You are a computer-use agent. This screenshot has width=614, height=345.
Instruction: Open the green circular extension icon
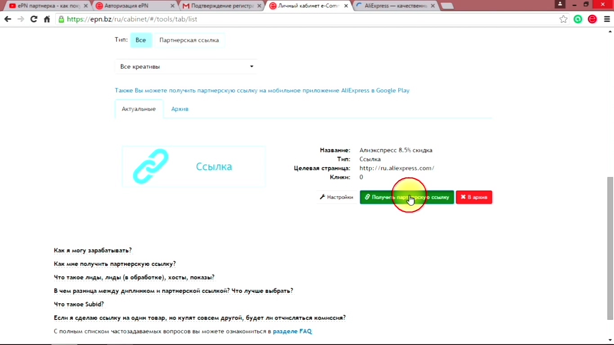point(578,19)
